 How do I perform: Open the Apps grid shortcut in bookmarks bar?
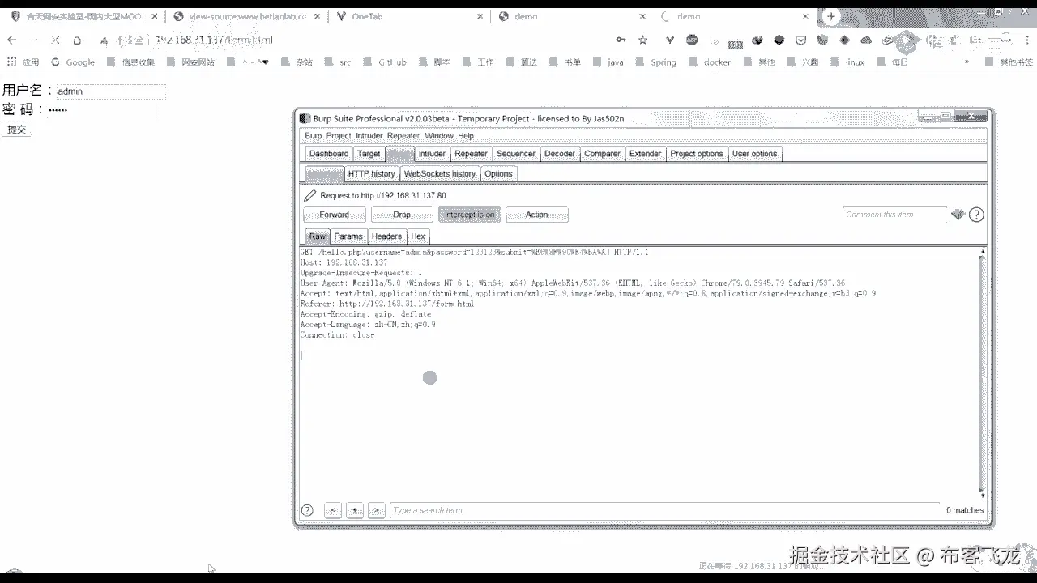point(23,62)
